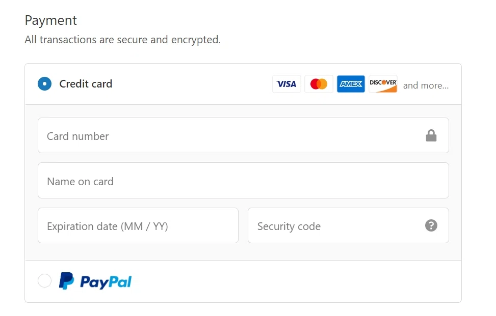Click the padlock icon in Card number
Image resolution: width=496 pixels, height=316 pixels.
431,135
